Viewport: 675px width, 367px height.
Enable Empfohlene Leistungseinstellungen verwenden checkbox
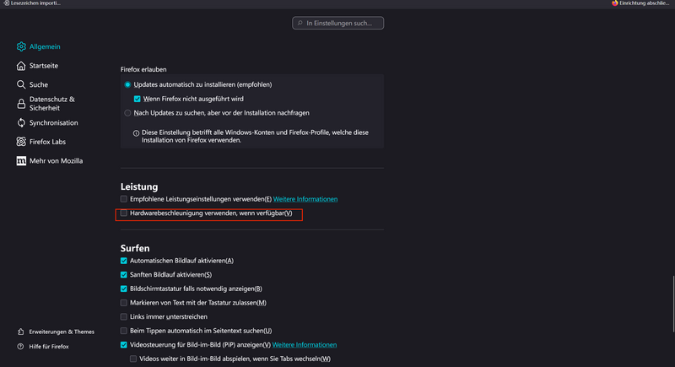click(x=123, y=199)
